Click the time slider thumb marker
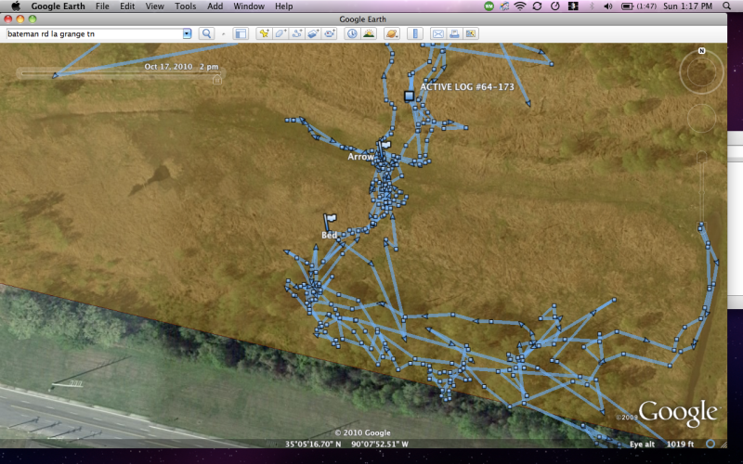Image resolution: width=743 pixels, height=464 pixels. click(x=217, y=80)
